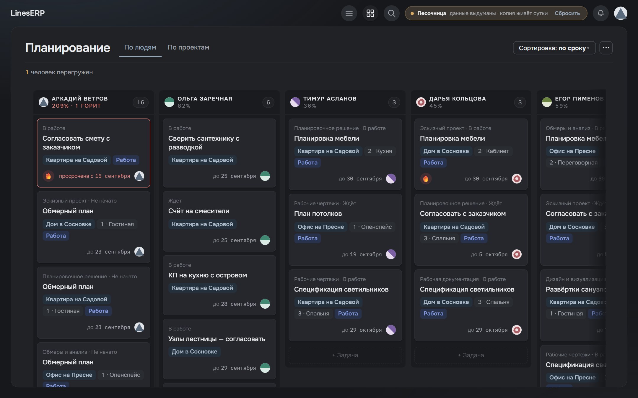Viewport: 638px width, 398px height.
Task: Switch to the По людям tab
Action: tap(140, 47)
